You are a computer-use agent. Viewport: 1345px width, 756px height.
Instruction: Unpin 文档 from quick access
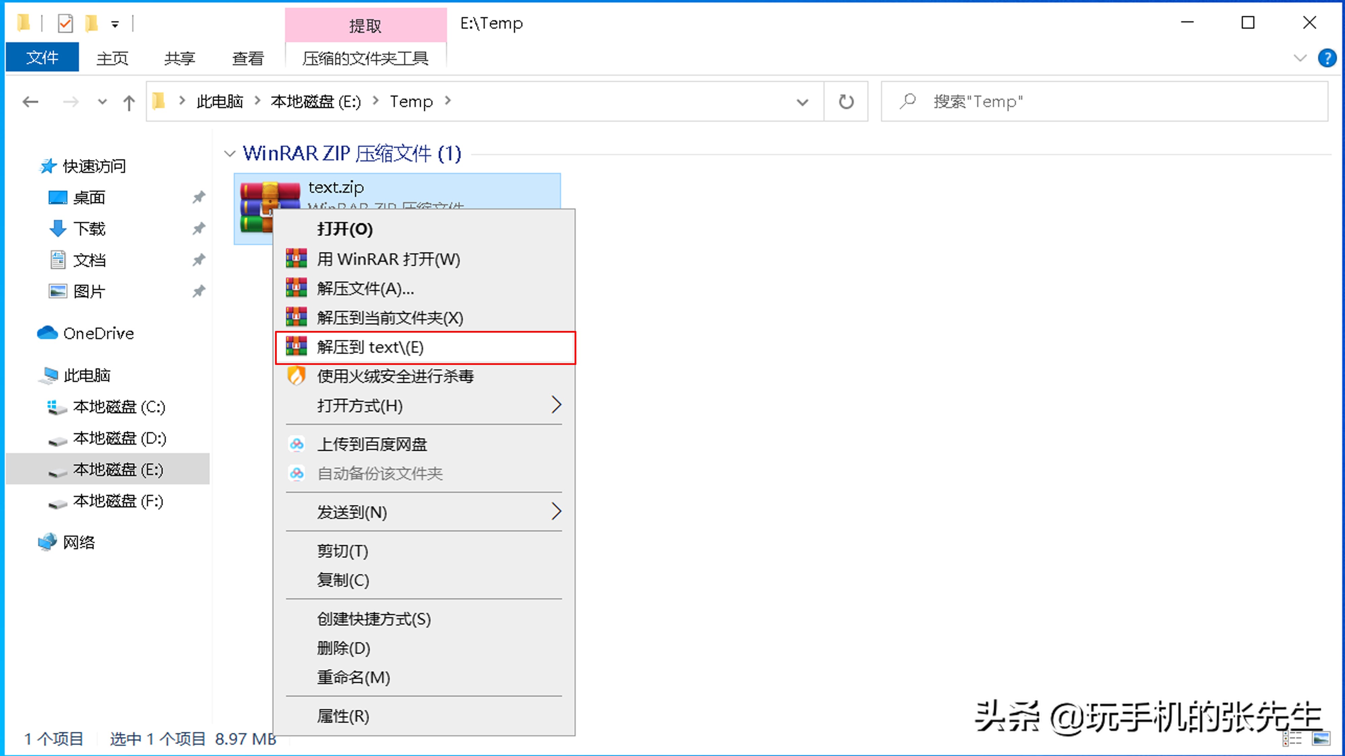199,260
